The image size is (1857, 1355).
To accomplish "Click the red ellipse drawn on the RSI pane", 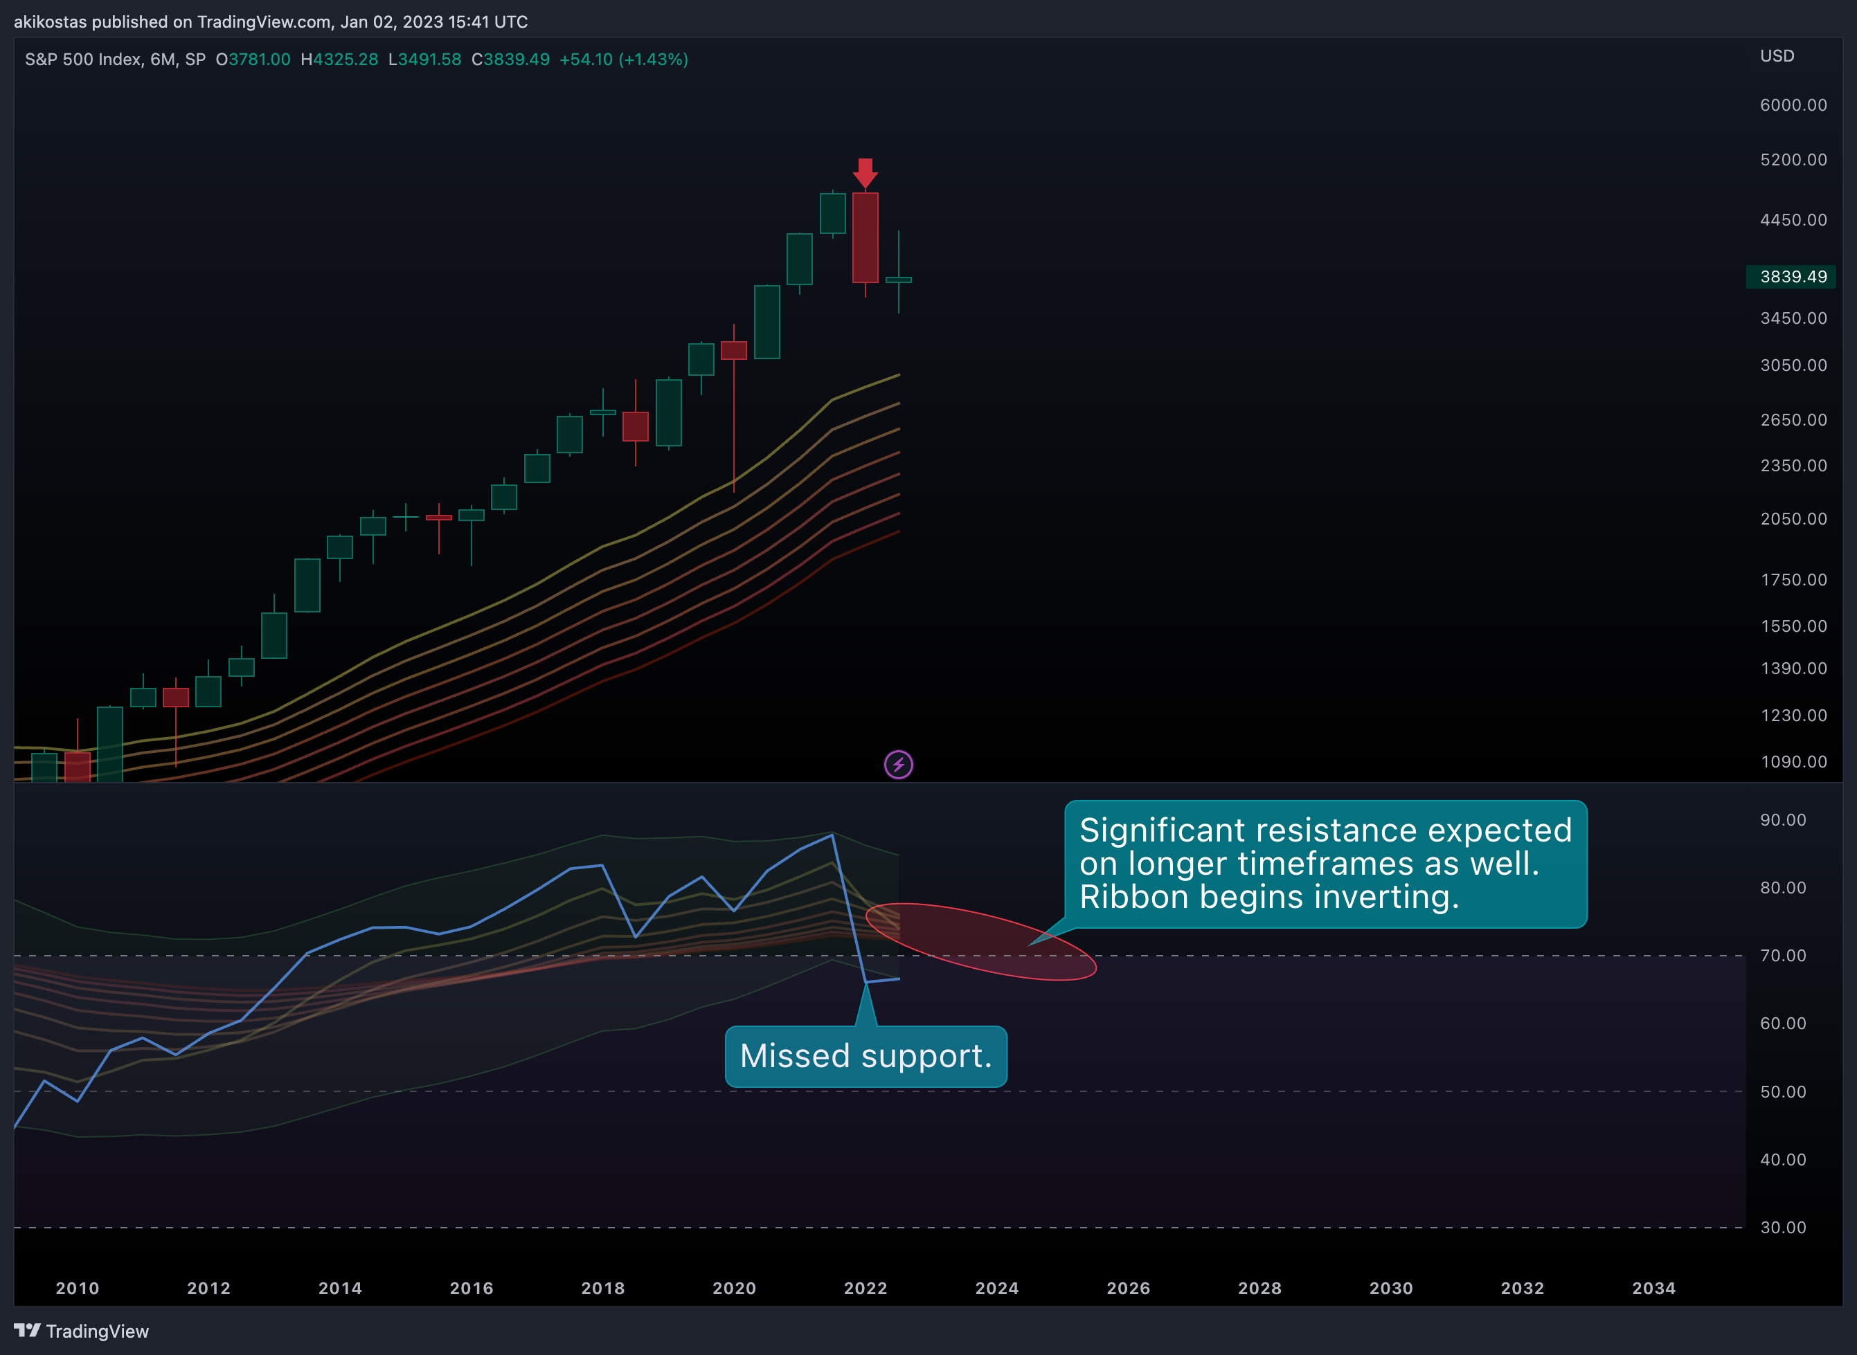I will 980,942.
